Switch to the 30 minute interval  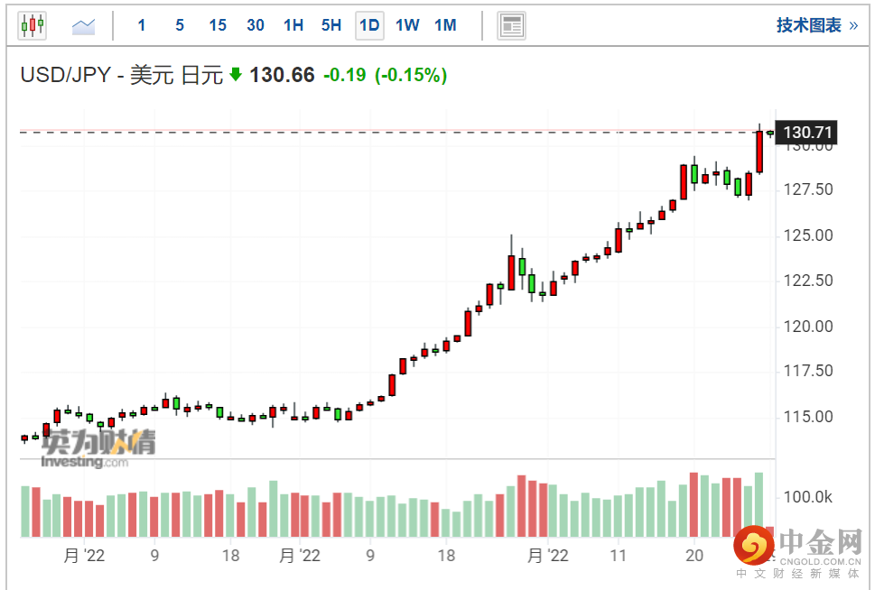[256, 25]
